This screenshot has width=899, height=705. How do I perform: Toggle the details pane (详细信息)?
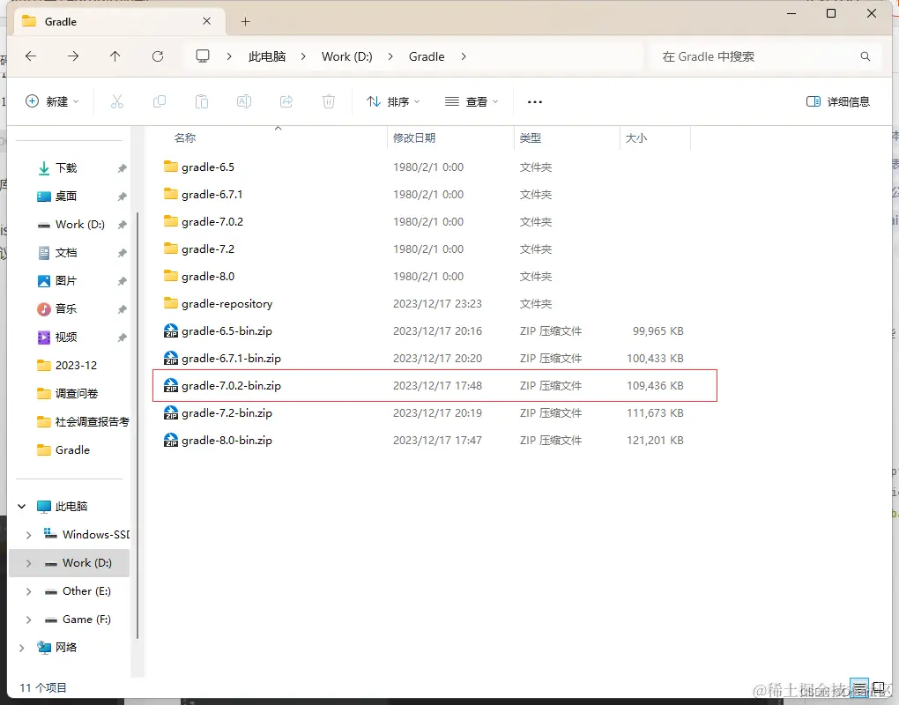837,101
